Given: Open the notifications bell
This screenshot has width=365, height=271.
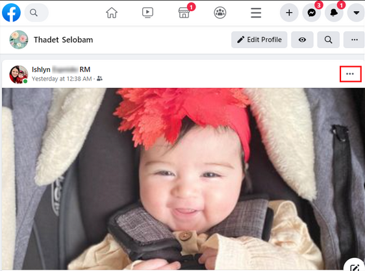Looking at the screenshot, I should pos(334,12).
